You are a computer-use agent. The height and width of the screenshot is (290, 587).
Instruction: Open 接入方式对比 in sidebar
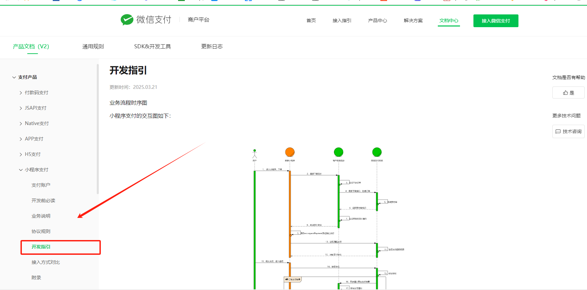46,262
